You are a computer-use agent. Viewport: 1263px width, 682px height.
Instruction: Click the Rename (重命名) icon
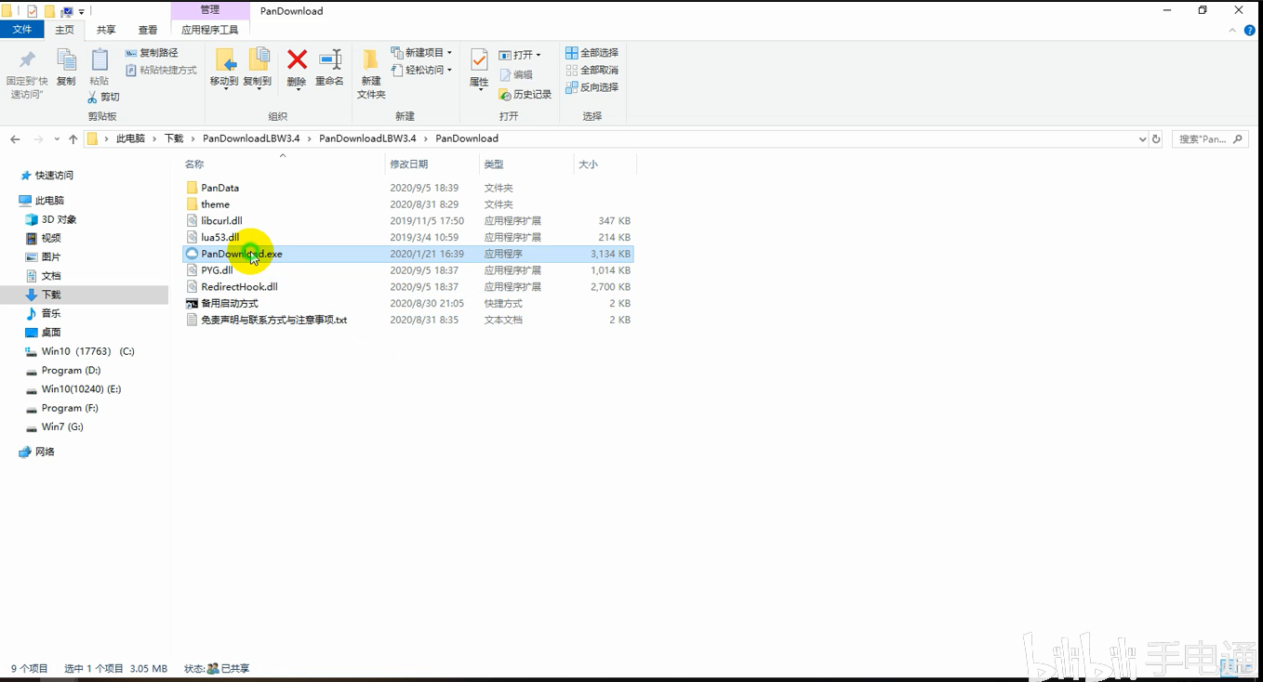pos(330,60)
